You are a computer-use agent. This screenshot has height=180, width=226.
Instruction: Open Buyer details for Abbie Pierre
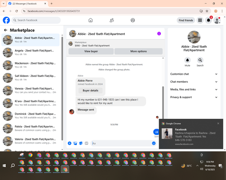pyautogui.click(x=90, y=90)
